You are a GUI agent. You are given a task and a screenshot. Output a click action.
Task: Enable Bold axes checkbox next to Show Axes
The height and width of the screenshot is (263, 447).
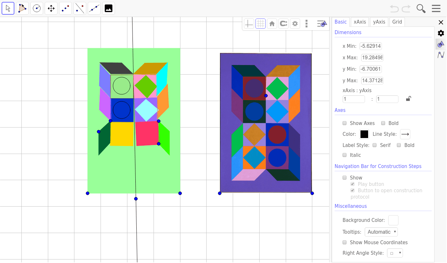(383, 123)
